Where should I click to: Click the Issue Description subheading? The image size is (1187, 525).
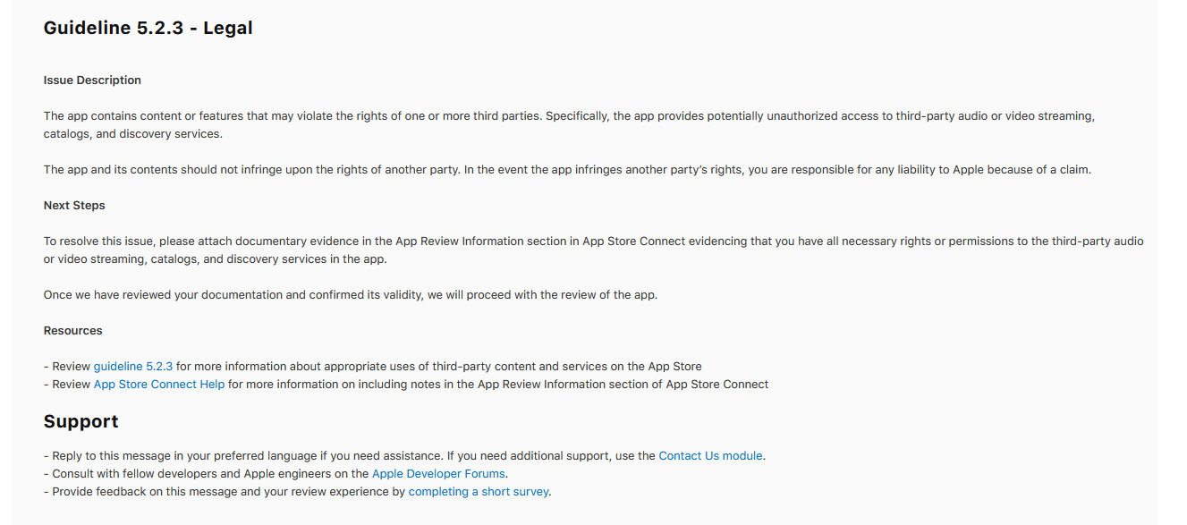point(92,80)
